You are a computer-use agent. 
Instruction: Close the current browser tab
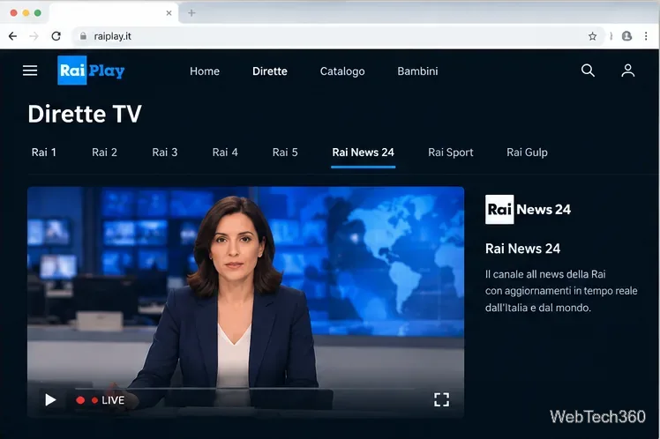(169, 13)
